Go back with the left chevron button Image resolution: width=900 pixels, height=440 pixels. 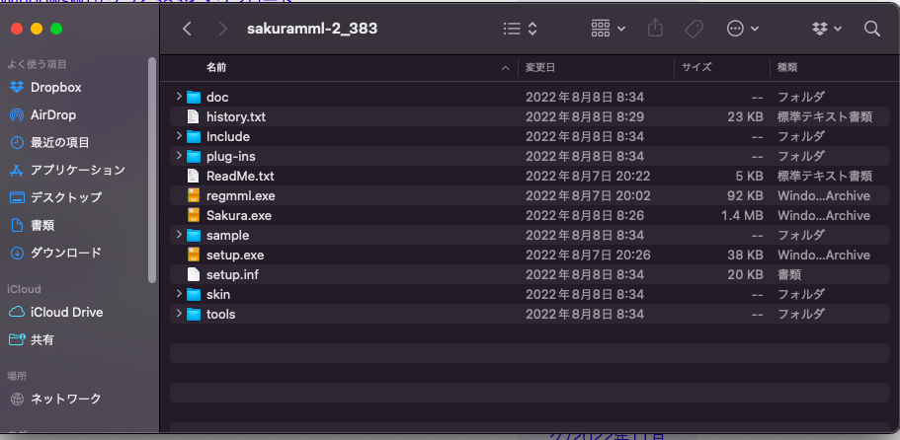point(187,29)
